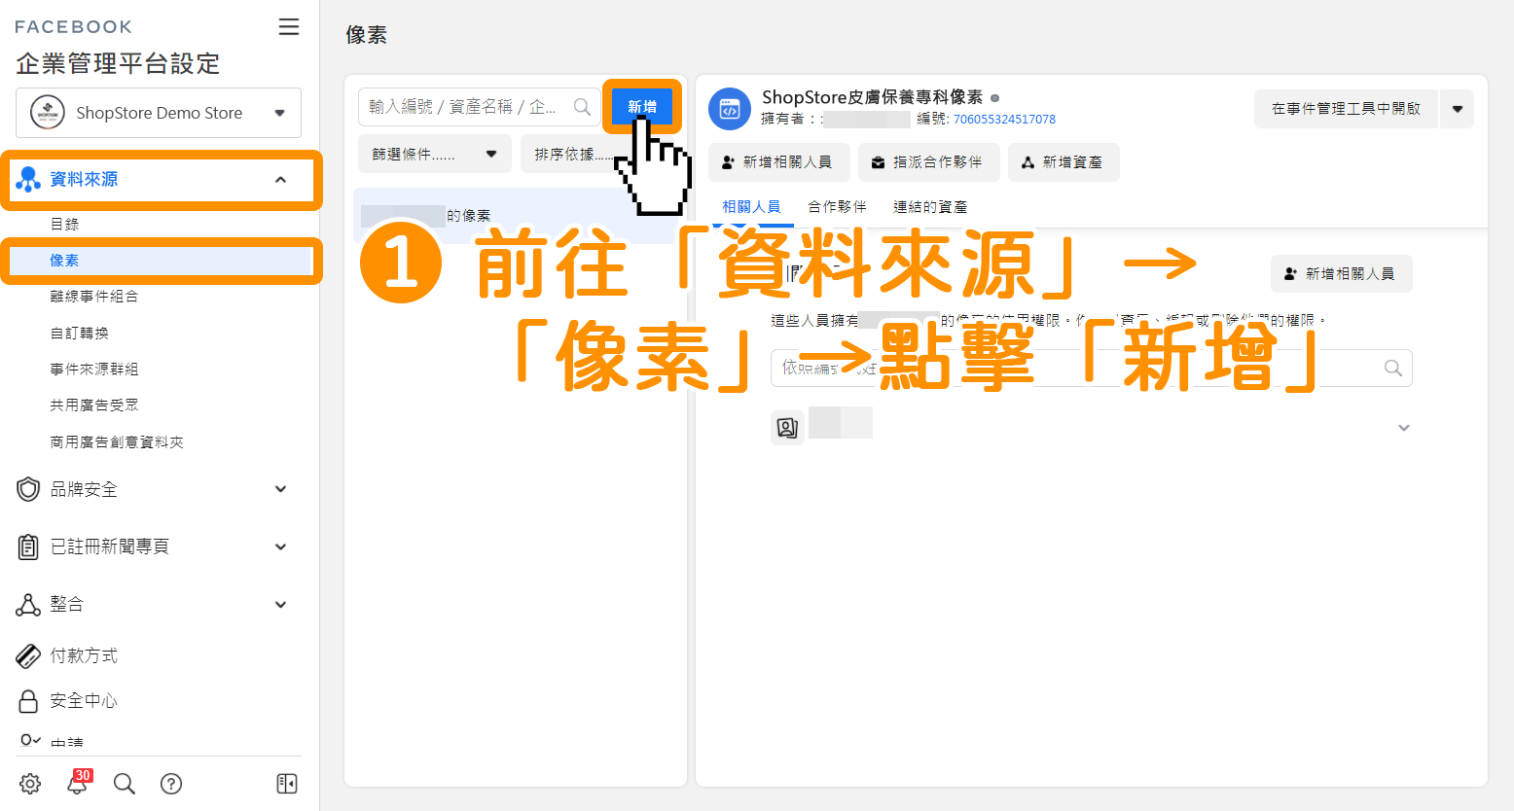Viewport: 1514px width, 811px height.
Task: Select 像素 in the sidebar
Action: point(64,261)
